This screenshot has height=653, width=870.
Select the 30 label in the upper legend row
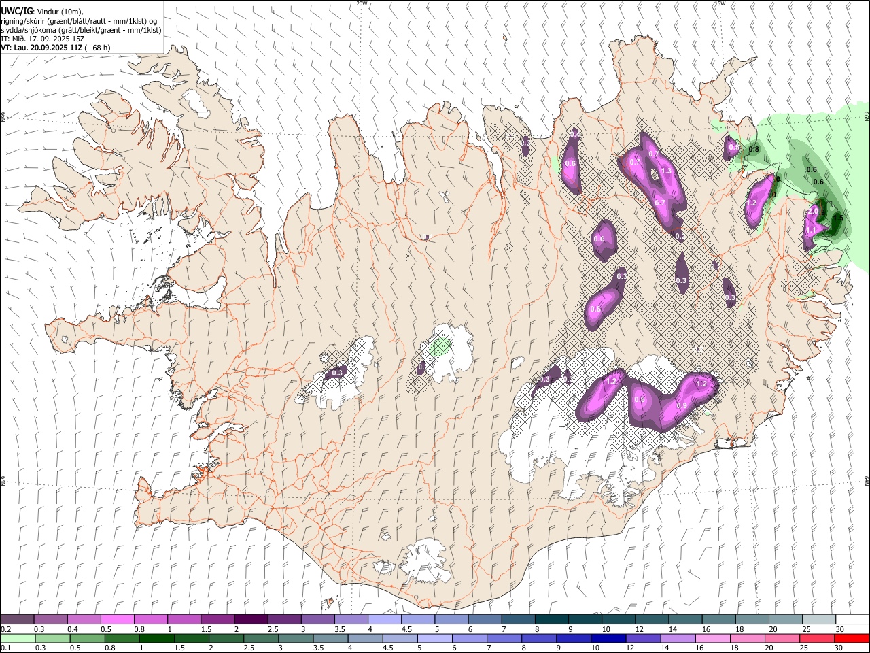pyautogui.click(x=839, y=629)
